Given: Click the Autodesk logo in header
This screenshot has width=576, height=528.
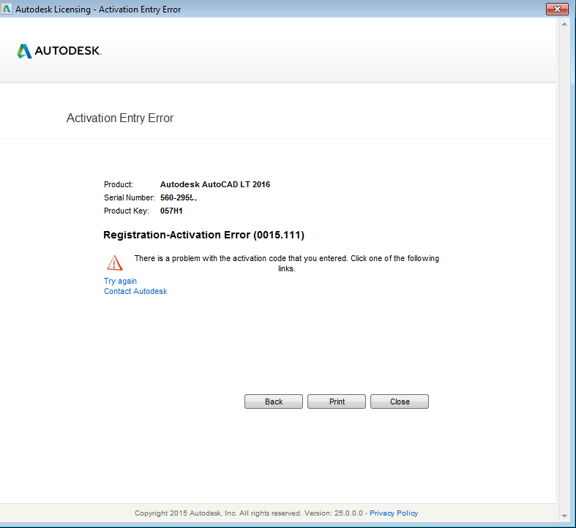Looking at the screenshot, I should click(59, 51).
